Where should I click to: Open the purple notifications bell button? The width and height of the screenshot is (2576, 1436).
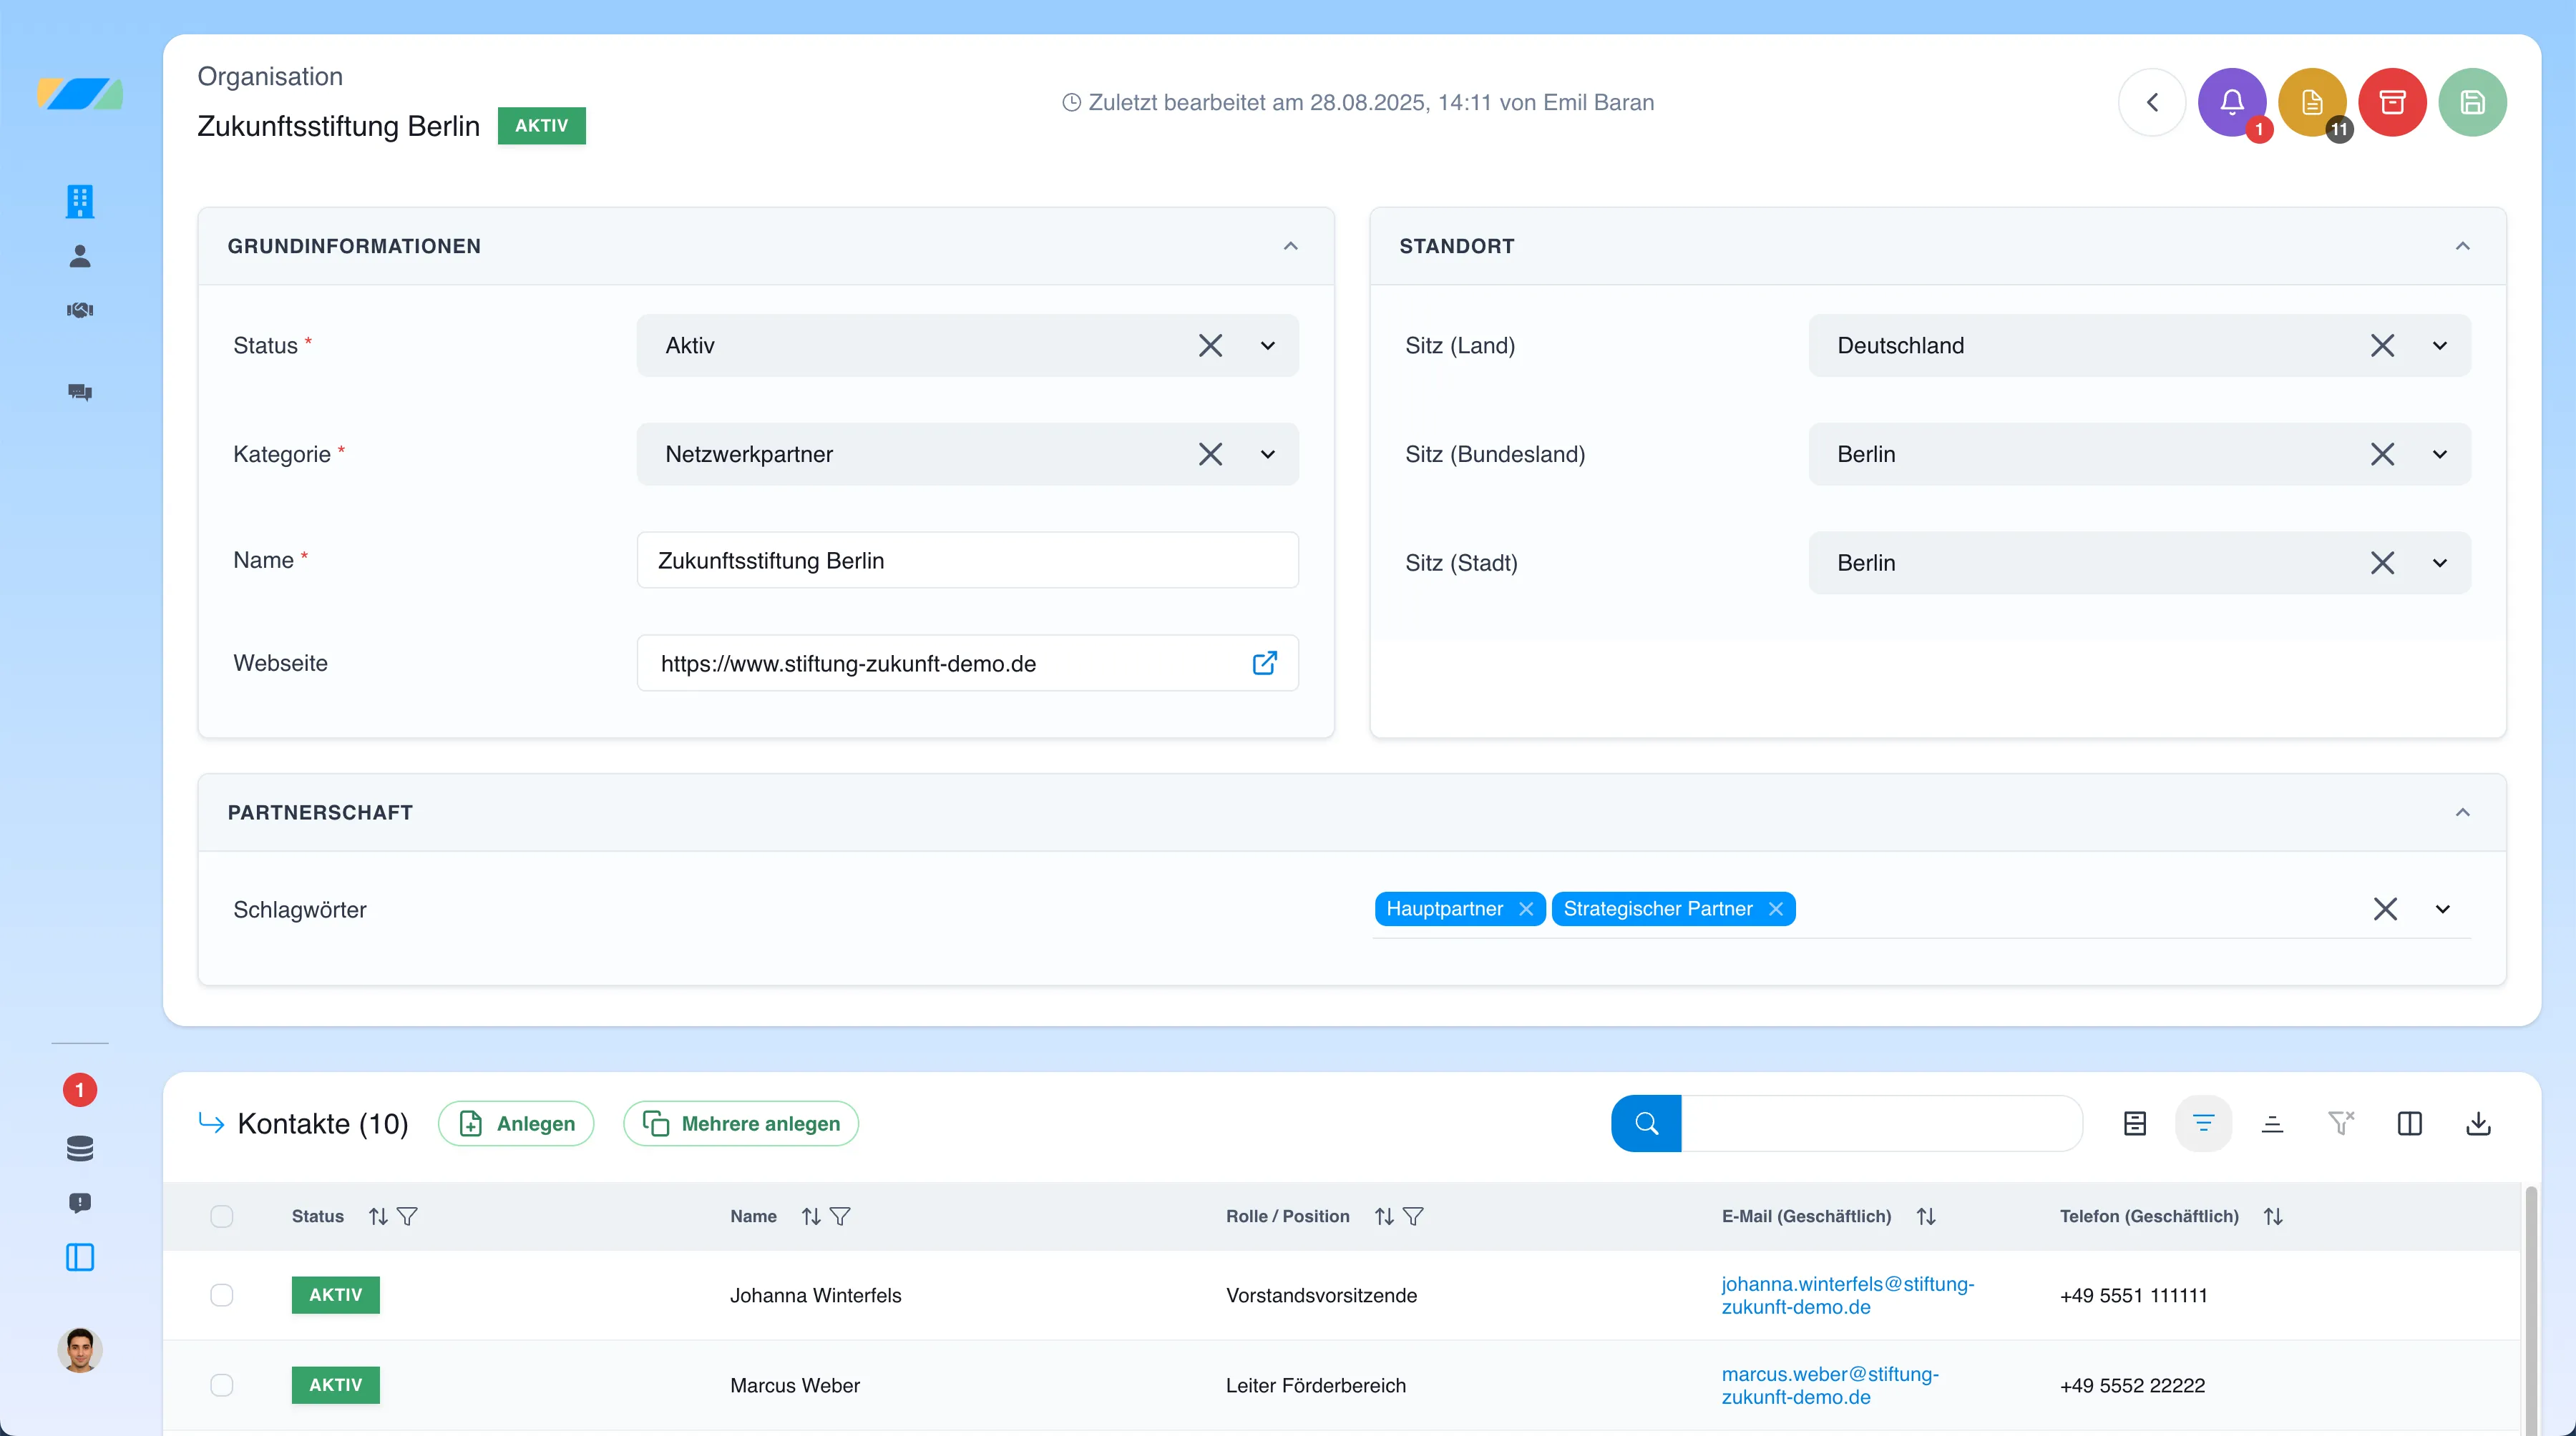(2232, 102)
